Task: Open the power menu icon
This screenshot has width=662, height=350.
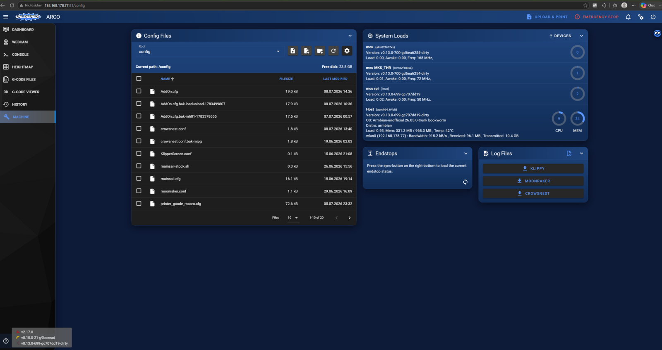Action: point(653,17)
